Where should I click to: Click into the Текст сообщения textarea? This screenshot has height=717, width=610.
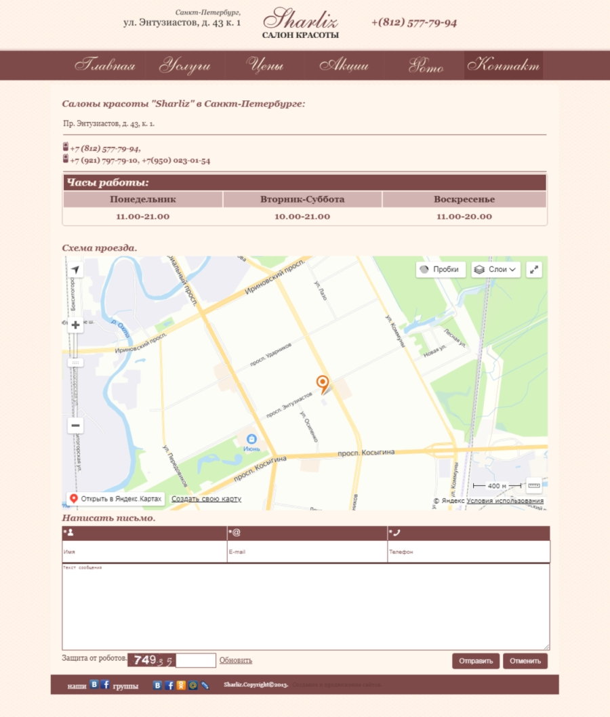coord(306,607)
